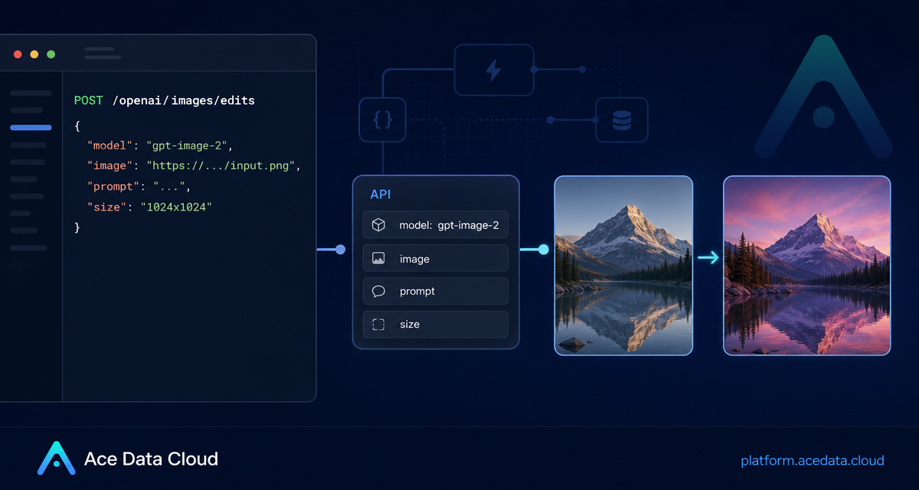The image size is (919, 490).
Task: Click the large faded A logo
Action: [823, 96]
